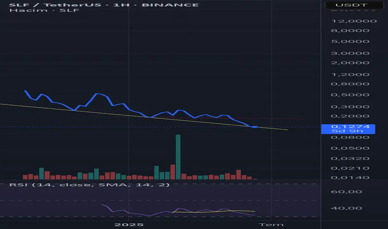Click the 0,0140 price axis label
The width and height of the screenshot is (388, 229).
[x=350, y=177]
